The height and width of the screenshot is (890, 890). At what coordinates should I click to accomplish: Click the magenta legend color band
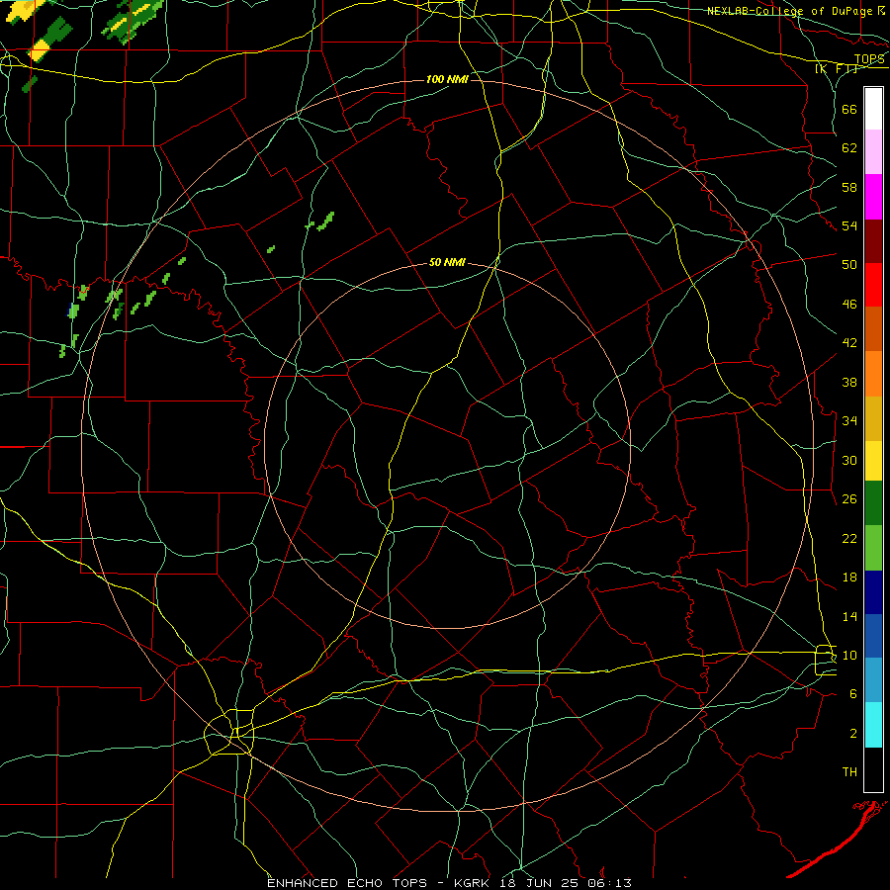coord(873,197)
